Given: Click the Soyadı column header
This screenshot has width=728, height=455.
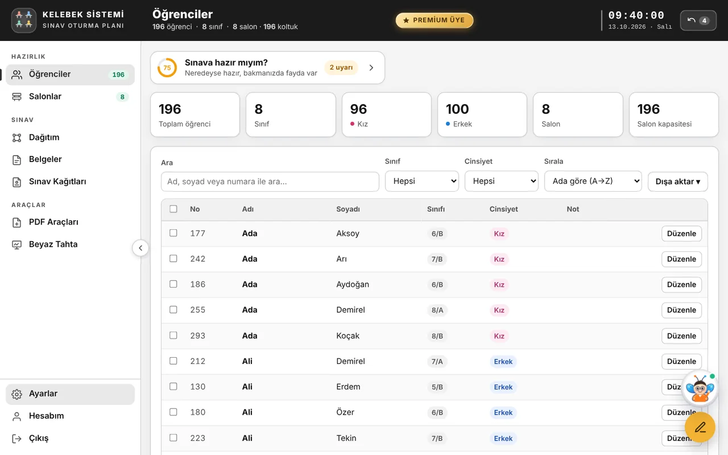Looking at the screenshot, I should point(348,209).
